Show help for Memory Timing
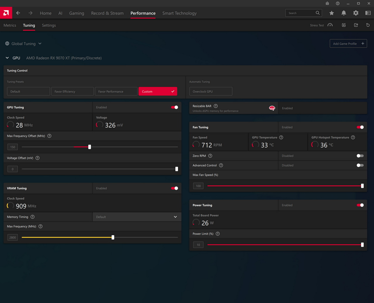Viewport: 374px width, 303px height. tap(32, 217)
